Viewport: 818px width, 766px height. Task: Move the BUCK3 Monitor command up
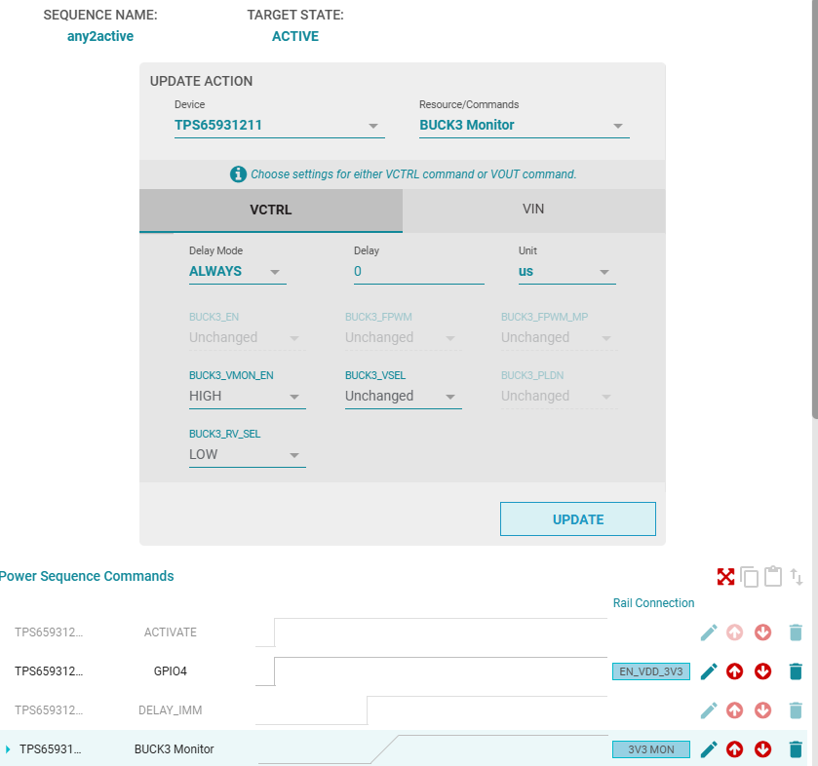pos(734,748)
